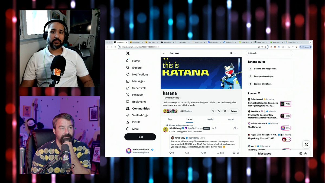This screenshot has height=183, width=325.
Task: Click the Post button
Action: tap(140, 137)
